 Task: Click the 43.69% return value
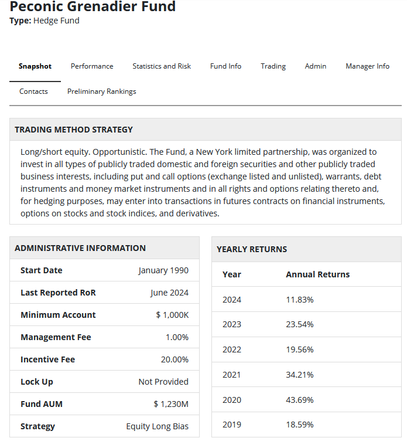tap(300, 400)
